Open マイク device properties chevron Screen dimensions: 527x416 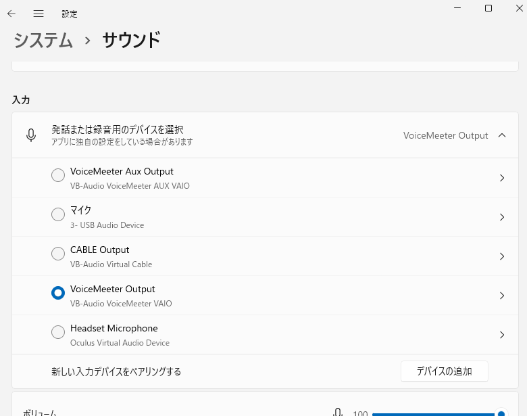[502, 217]
